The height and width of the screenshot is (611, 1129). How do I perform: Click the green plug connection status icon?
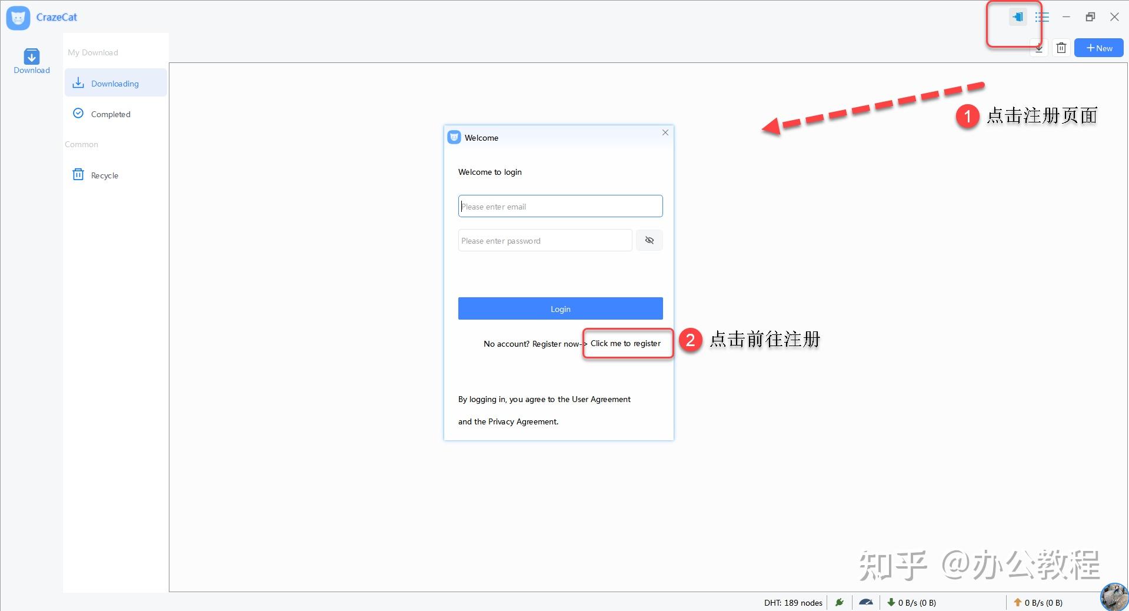coord(840,602)
